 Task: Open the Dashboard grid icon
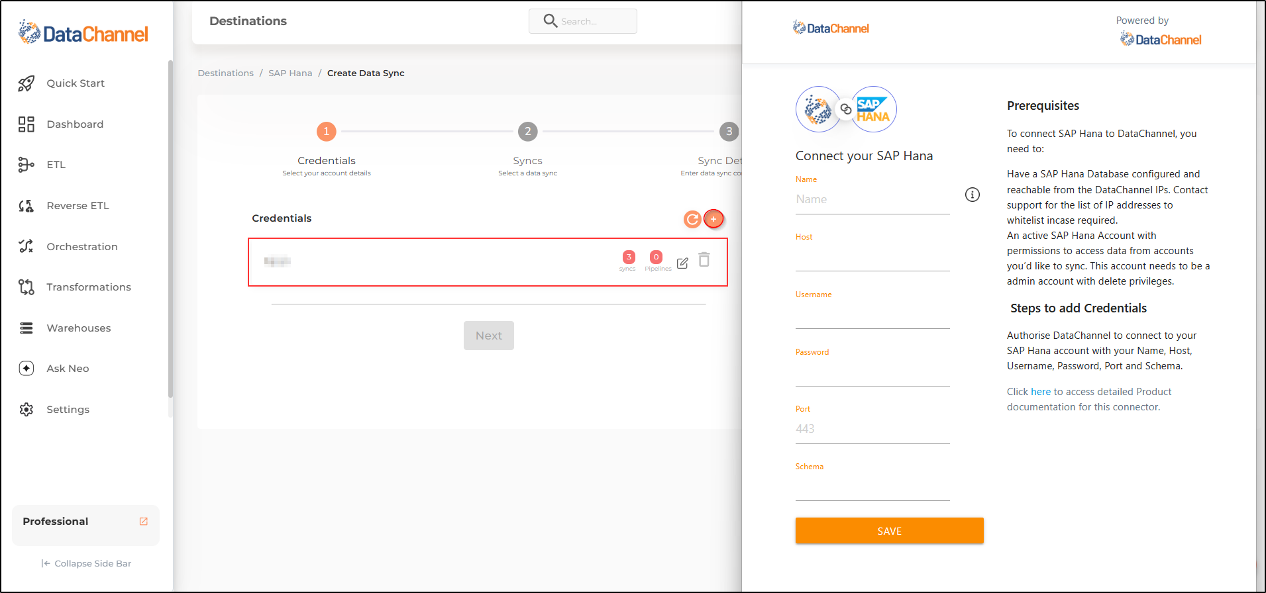coord(26,124)
